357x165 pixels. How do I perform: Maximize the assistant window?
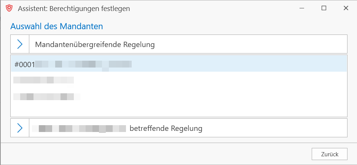click(x=324, y=8)
